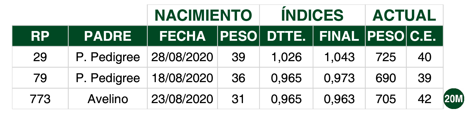Click the green 20M badge
Screen dimensions: 474x122
[454, 98]
